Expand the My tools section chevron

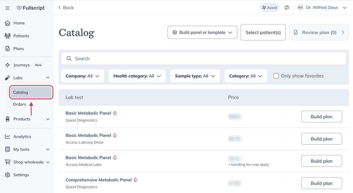point(48,149)
